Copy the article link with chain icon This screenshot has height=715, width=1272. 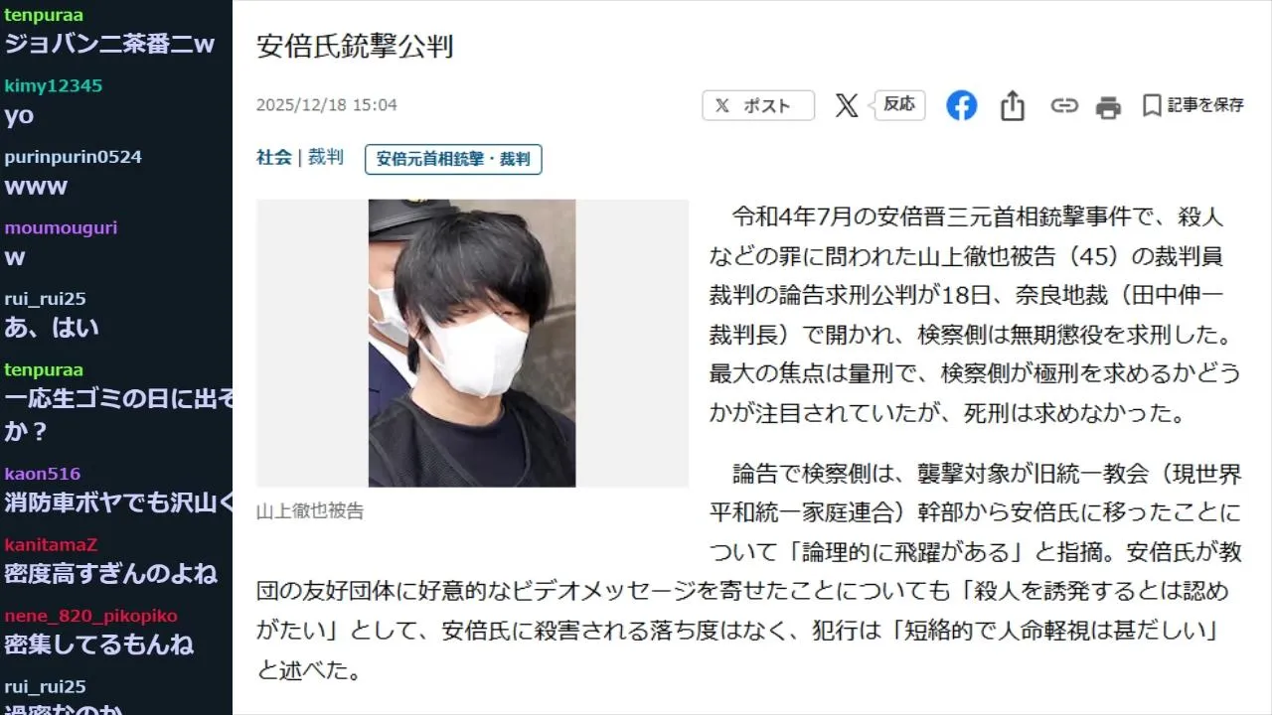click(x=1064, y=105)
